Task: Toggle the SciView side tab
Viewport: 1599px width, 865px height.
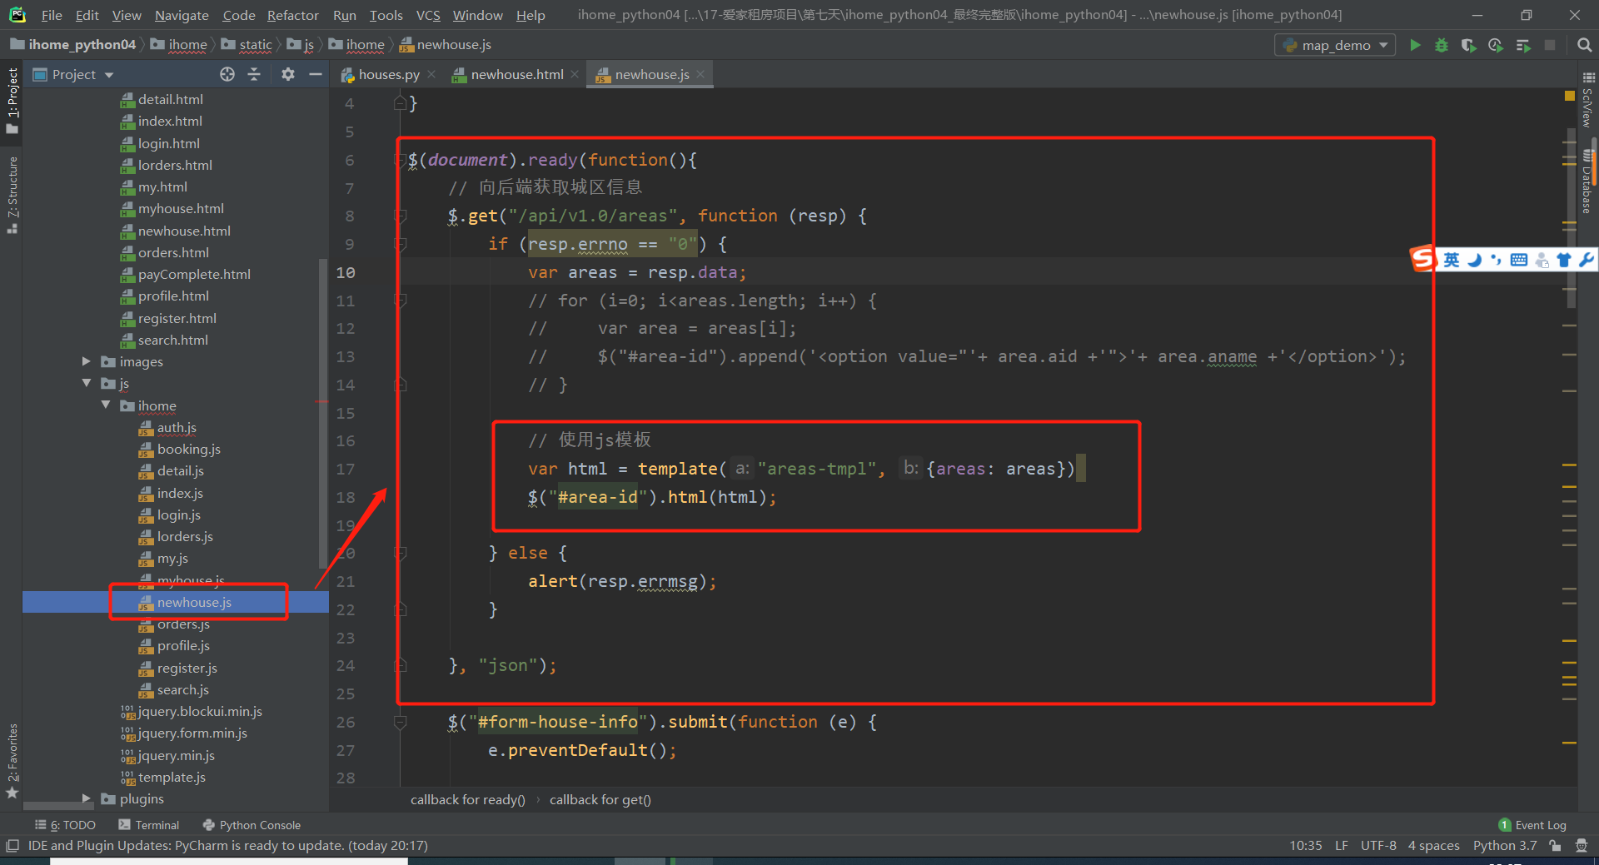Action: coord(1587,100)
